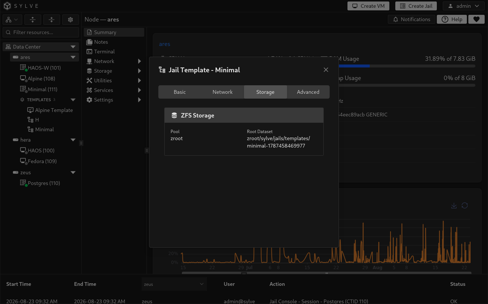Screen dimensions: 488x304
Task: Click the expand-all tree toolbar icon
Action: point(33,20)
